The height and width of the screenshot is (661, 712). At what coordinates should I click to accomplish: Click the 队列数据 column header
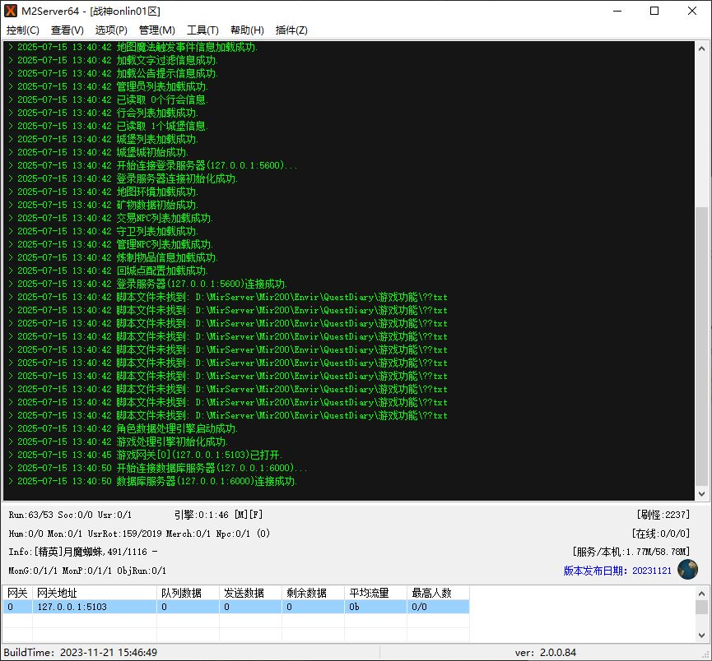(x=188, y=593)
